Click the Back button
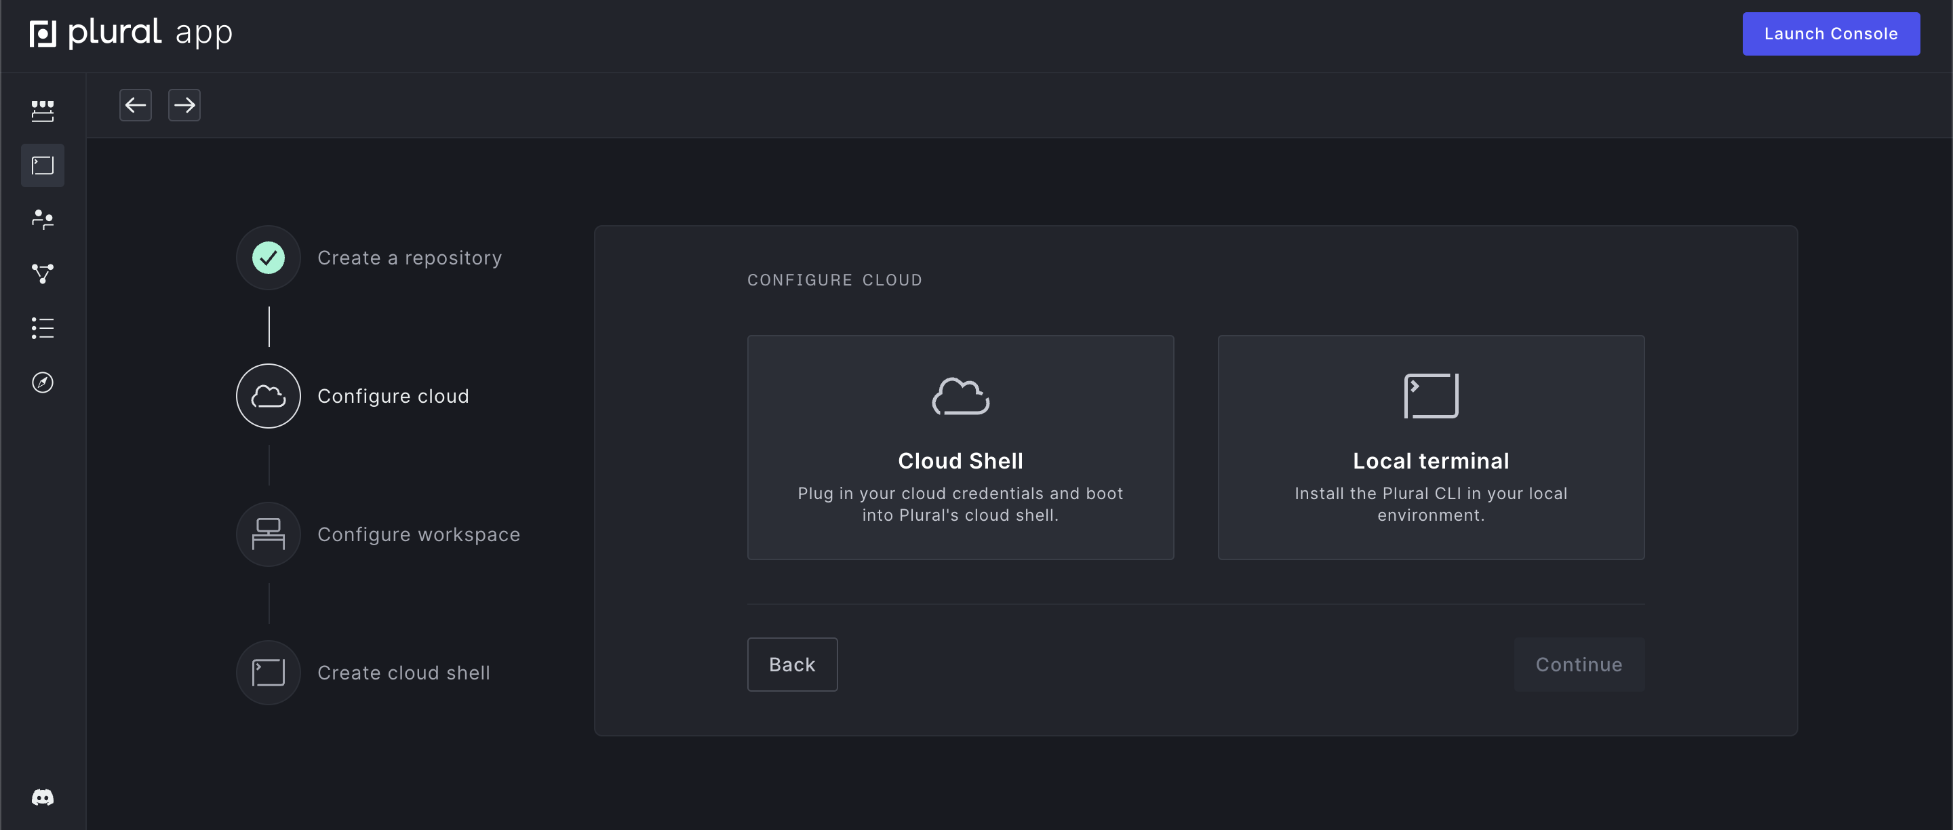The width and height of the screenshot is (1953, 830). 791,664
